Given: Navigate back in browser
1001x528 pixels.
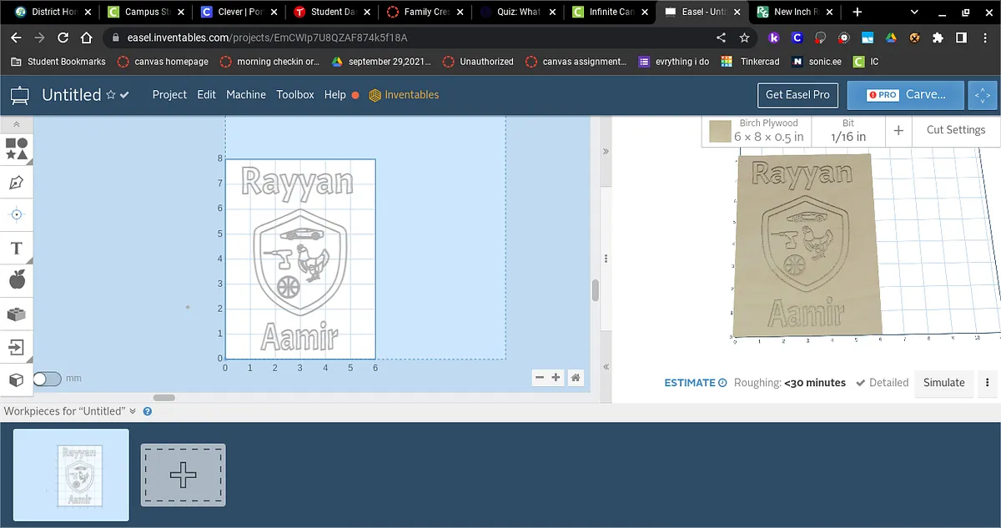Looking at the screenshot, I should tap(16, 38).
